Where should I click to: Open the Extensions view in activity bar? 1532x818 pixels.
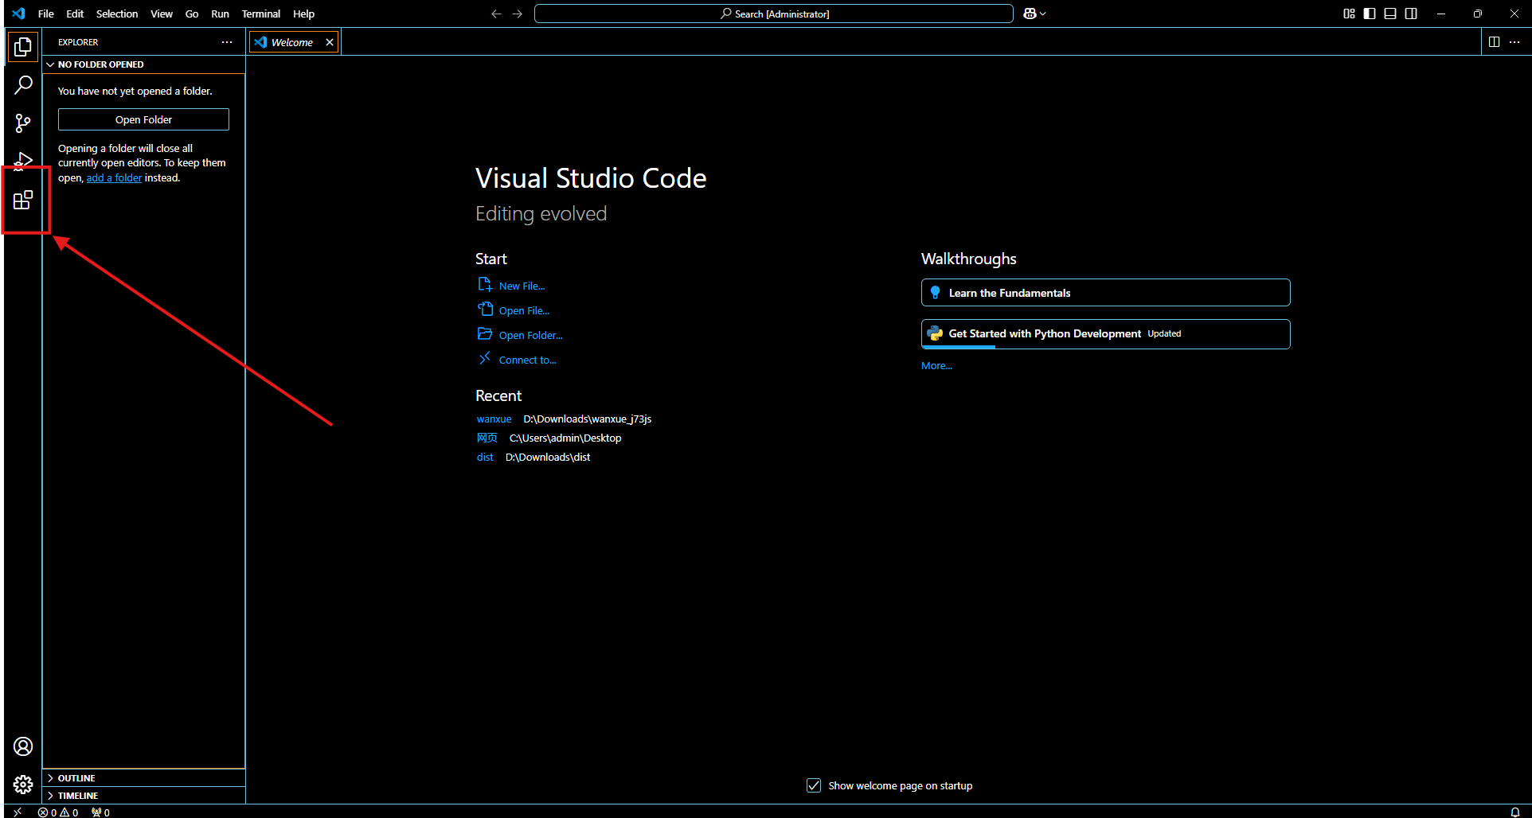point(23,200)
